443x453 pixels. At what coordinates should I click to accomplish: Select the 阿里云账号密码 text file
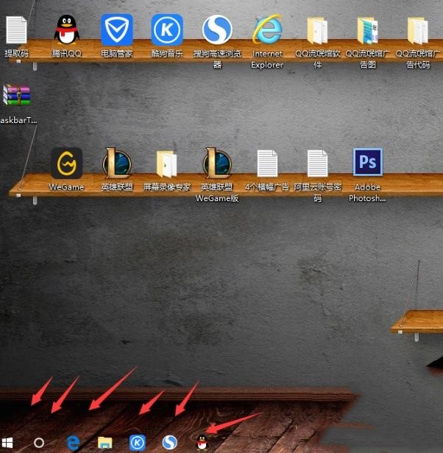[317, 164]
